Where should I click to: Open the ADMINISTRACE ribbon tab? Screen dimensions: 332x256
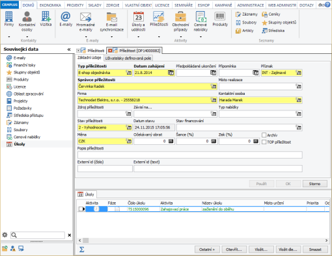(x=251, y=5)
